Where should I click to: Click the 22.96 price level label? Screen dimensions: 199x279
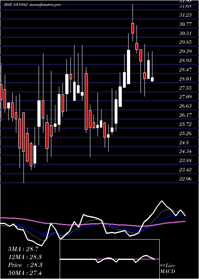(x=185, y=179)
